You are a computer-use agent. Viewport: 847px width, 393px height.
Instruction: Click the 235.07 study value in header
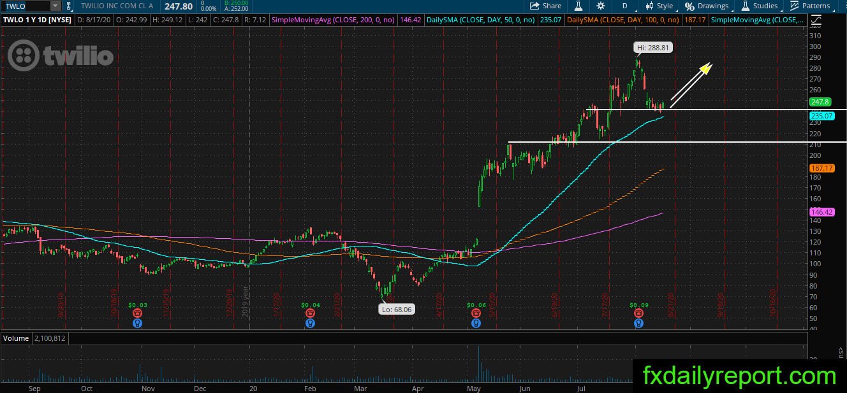pyautogui.click(x=551, y=20)
